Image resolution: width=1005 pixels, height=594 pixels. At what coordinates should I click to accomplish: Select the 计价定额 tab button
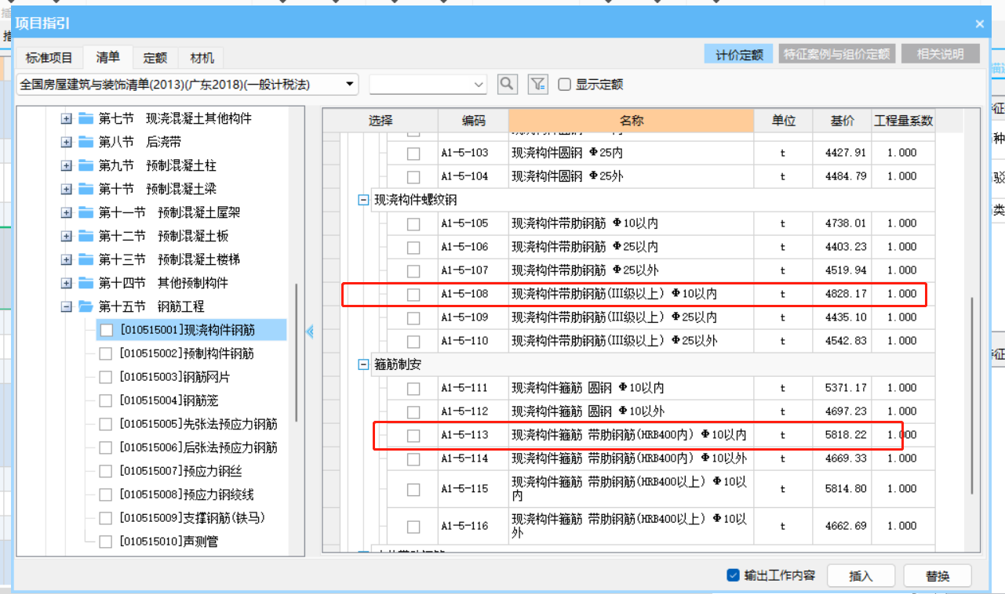tap(739, 54)
